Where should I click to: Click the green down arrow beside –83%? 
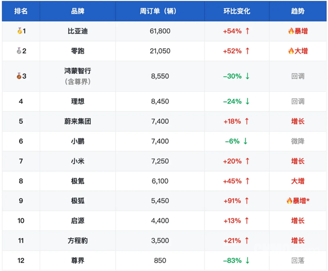(x=248, y=260)
